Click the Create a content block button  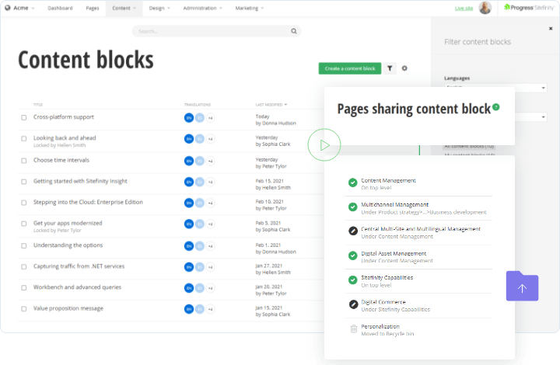click(350, 68)
